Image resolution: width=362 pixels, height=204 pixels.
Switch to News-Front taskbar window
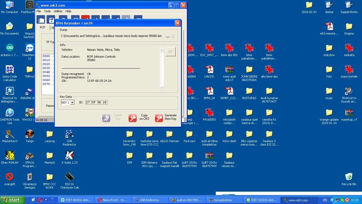[x=113, y=200]
